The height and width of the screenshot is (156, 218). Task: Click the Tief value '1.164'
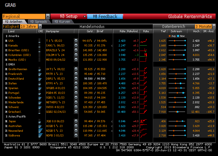(x=162, y=79)
